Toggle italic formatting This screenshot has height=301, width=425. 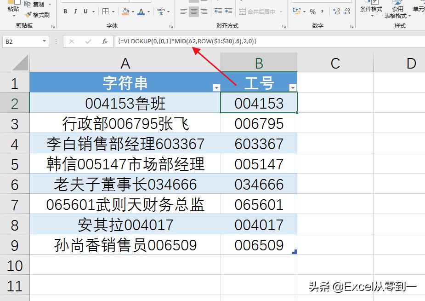click(x=75, y=11)
